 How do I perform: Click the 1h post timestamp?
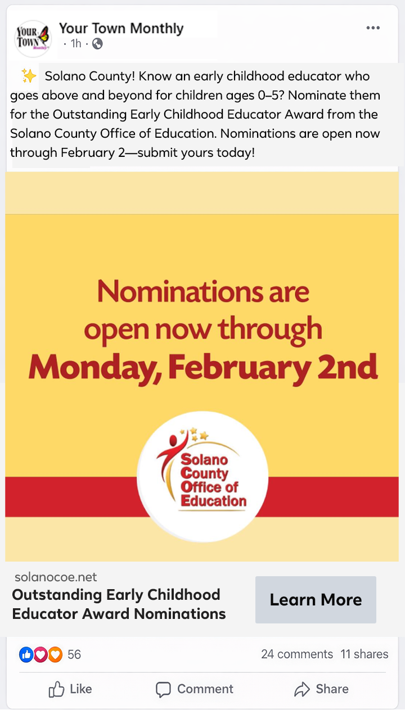click(75, 43)
